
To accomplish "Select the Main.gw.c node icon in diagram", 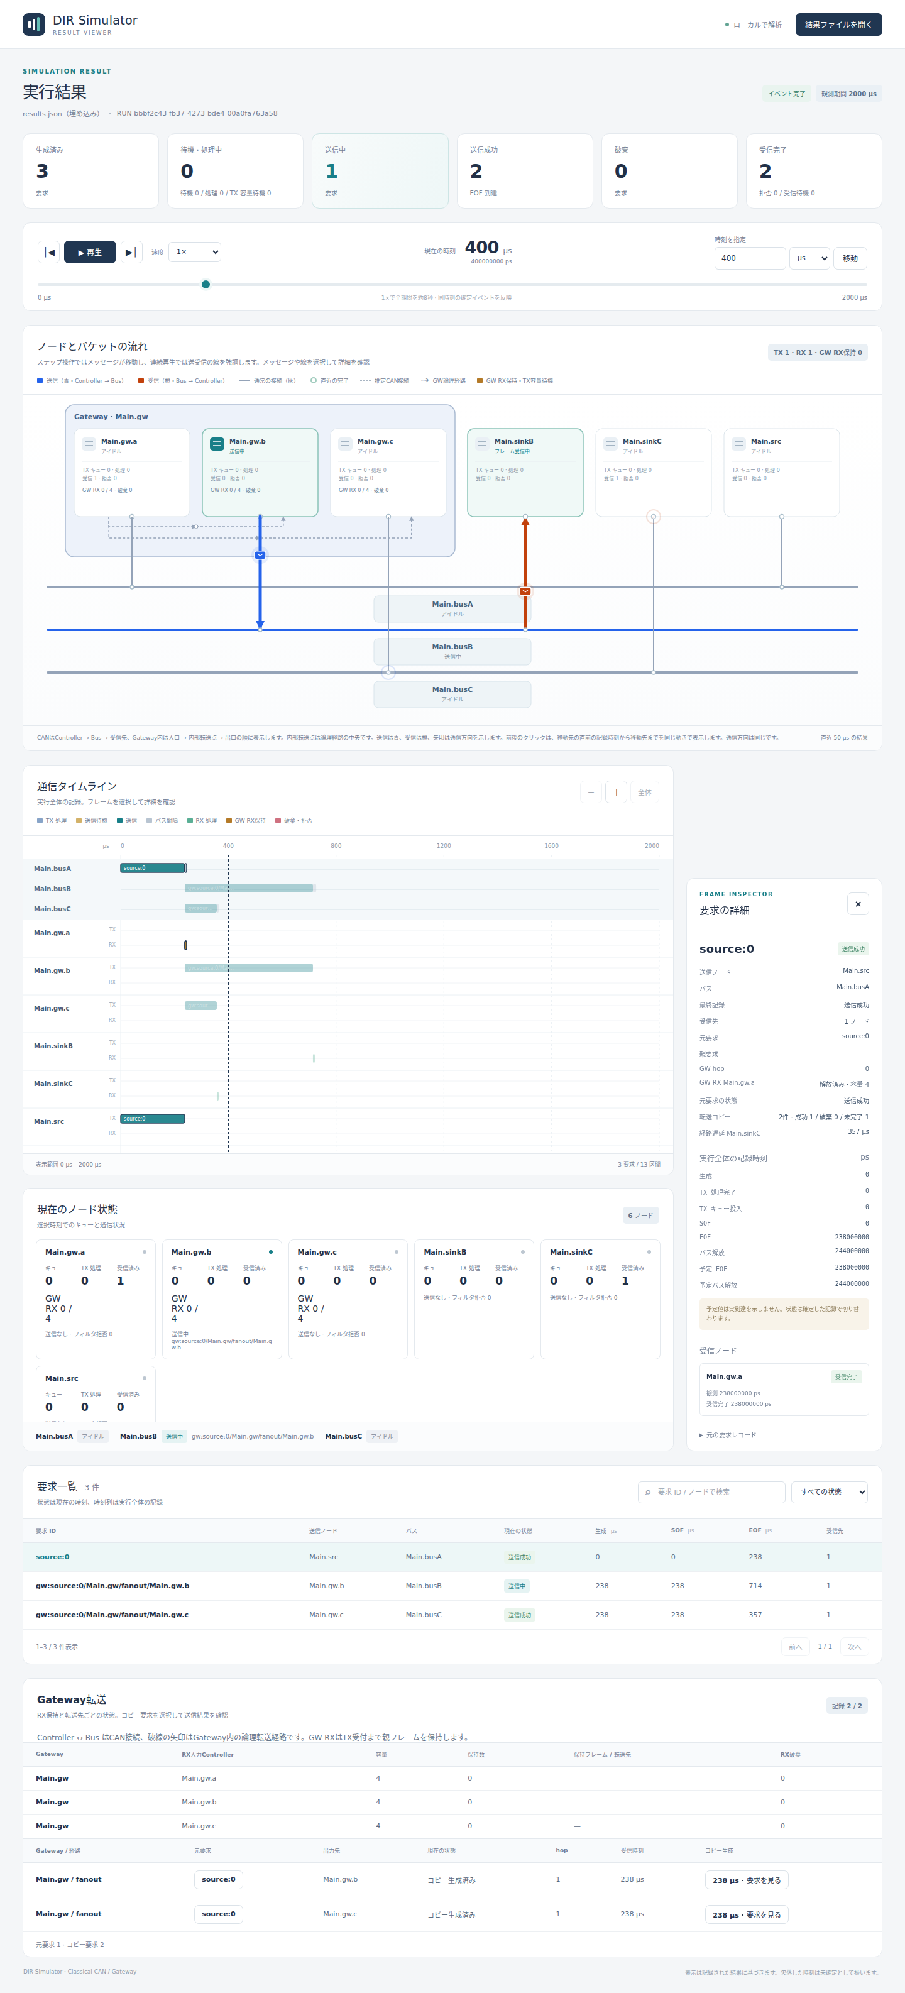I will coord(346,444).
